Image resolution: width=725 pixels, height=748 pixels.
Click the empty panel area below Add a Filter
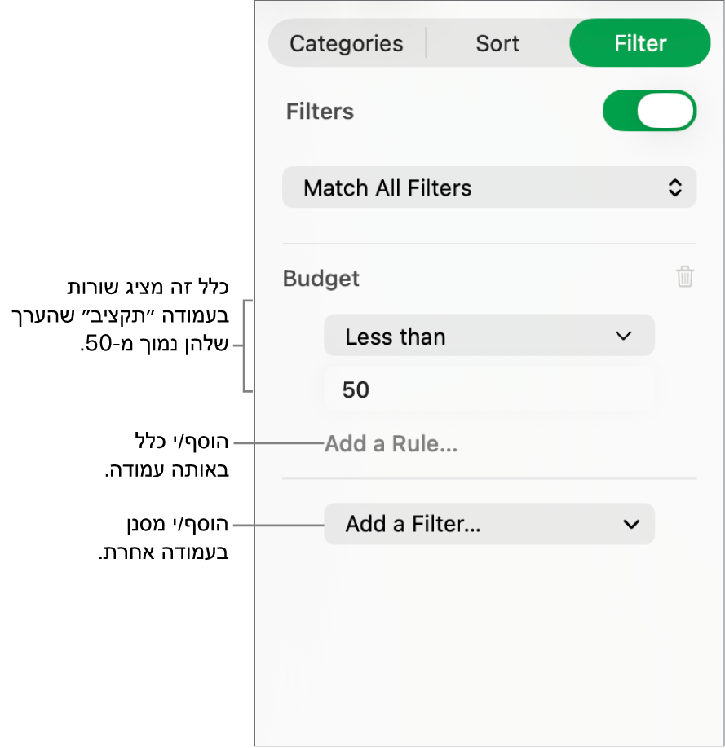pos(489,644)
